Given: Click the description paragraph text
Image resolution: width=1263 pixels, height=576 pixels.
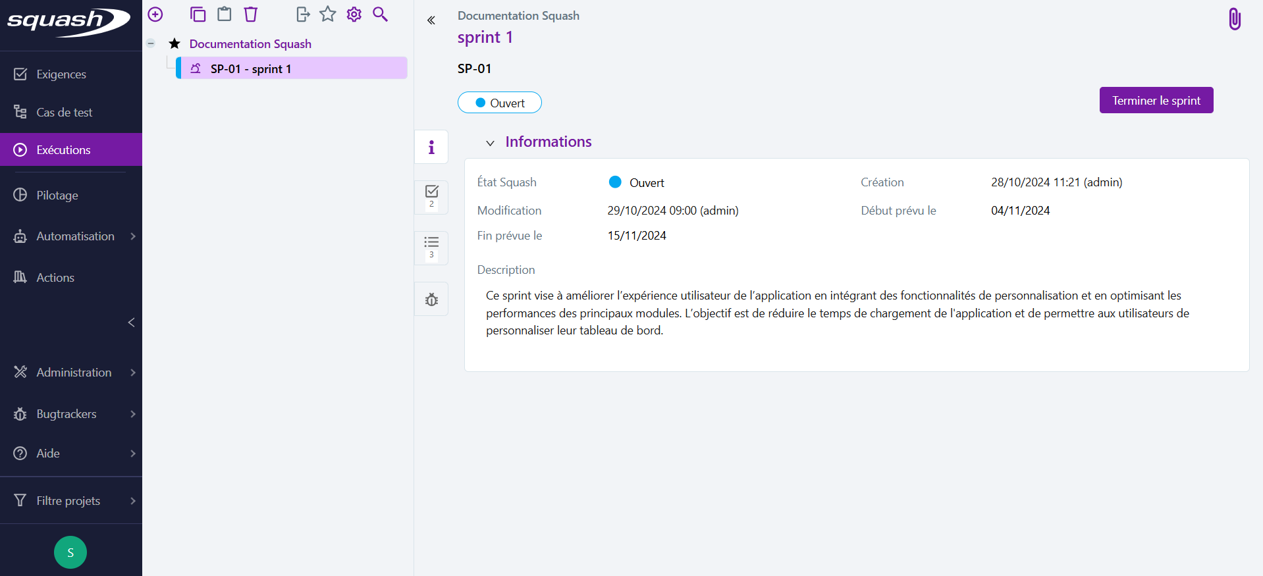Looking at the screenshot, I should (x=838, y=313).
